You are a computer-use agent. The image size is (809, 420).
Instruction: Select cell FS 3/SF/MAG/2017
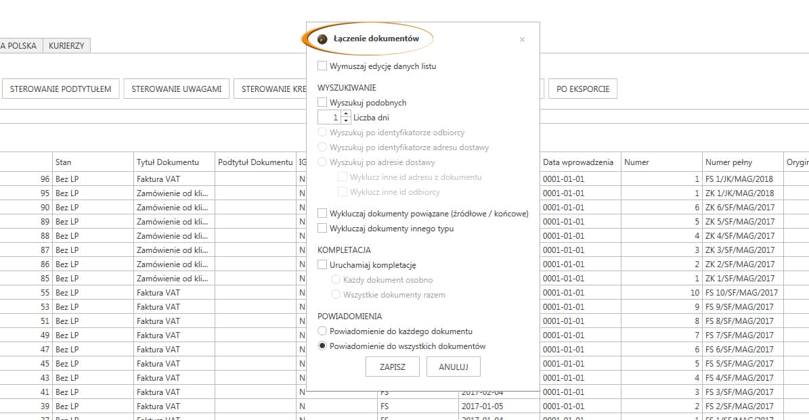tap(743, 392)
